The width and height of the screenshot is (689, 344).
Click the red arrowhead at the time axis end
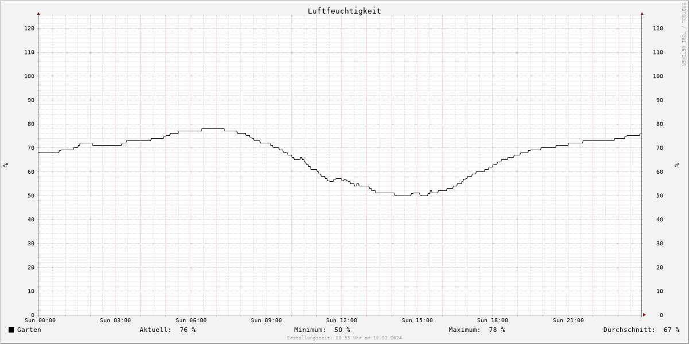coord(644,315)
